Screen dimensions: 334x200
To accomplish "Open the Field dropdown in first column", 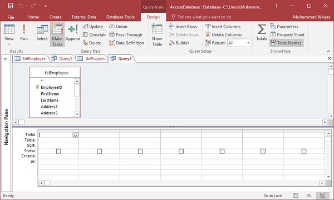I will click(x=75, y=135).
